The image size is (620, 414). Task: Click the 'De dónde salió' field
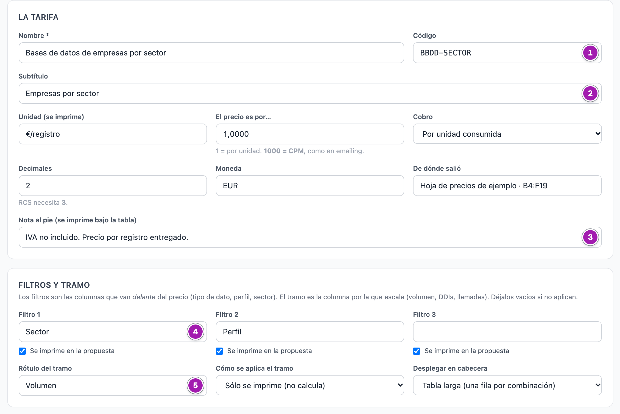(x=507, y=186)
